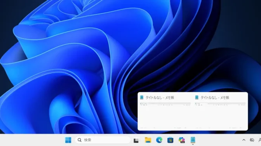Viewport: 261px width, 146px height.
Task: Click the left preview's タイトルなし - メモ帳 title
Action: click(160, 98)
